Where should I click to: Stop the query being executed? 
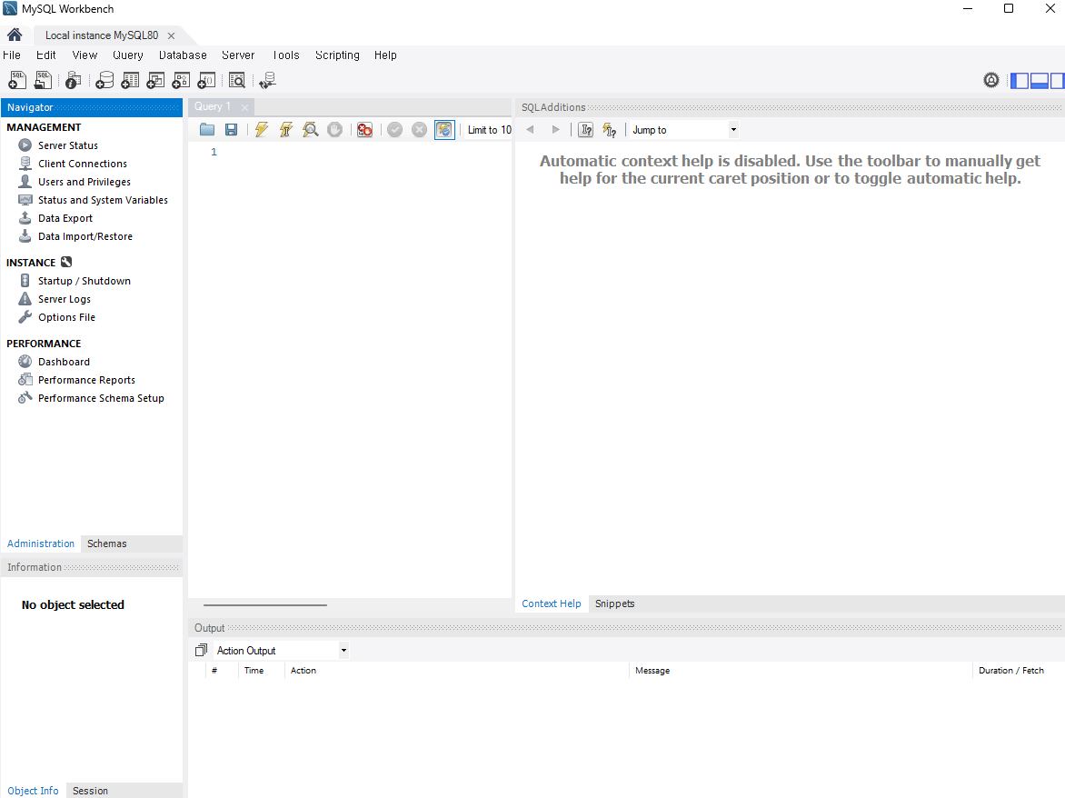pyautogui.click(x=334, y=129)
